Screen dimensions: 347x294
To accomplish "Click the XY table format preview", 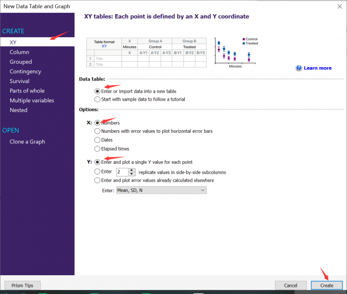I will pyautogui.click(x=146, y=52).
